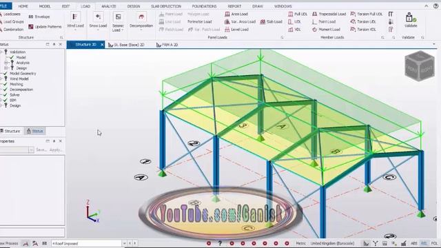This screenshot has height=248, width=441.
Task: Select the Level Load tool
Action: (x=236, y=29)
